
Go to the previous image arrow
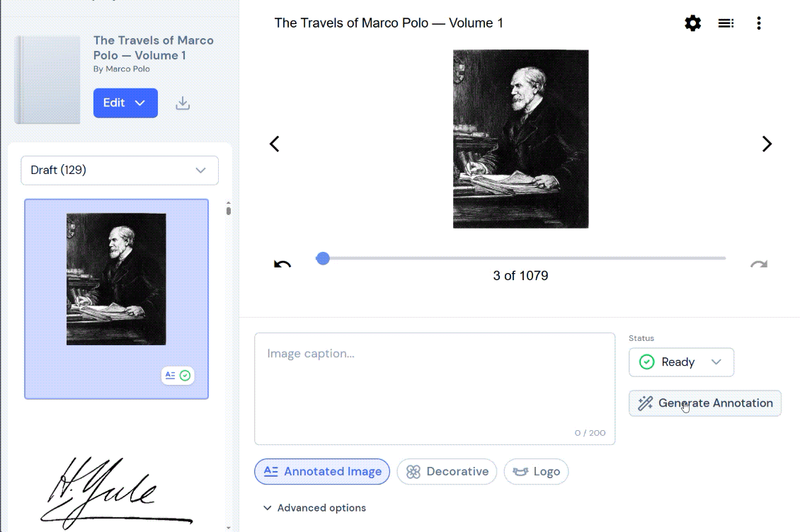tap(275, 144)
